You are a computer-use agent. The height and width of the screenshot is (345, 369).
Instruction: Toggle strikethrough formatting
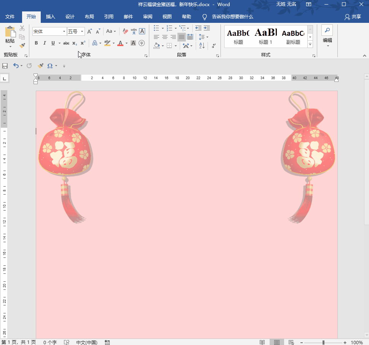(66, 43)
